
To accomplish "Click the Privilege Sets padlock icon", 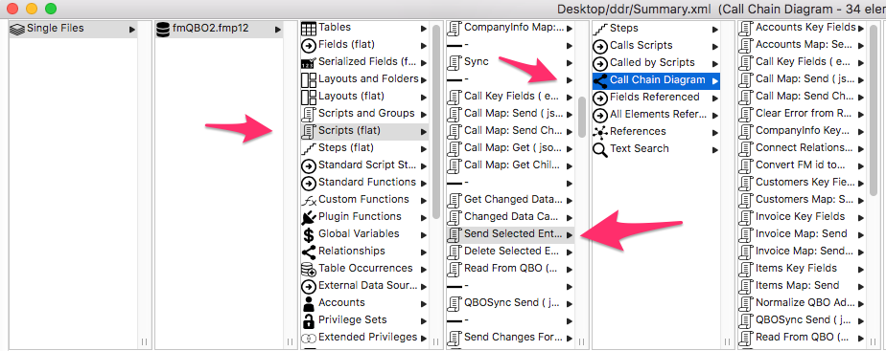I will click(309, 320).
